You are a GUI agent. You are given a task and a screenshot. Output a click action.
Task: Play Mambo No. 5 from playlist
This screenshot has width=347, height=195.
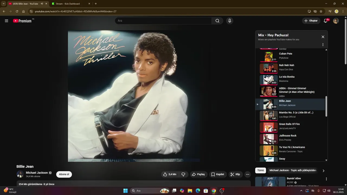point(290,116)
